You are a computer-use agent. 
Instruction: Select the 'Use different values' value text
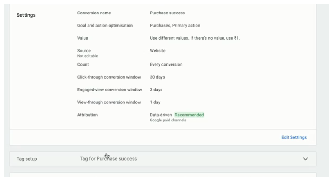[195, 38]
